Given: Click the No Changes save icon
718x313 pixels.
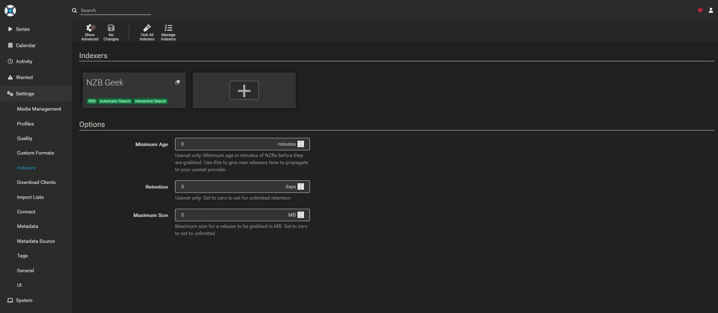Looking at the screenshot, I should pyautogui.click(x=111, y=32).
